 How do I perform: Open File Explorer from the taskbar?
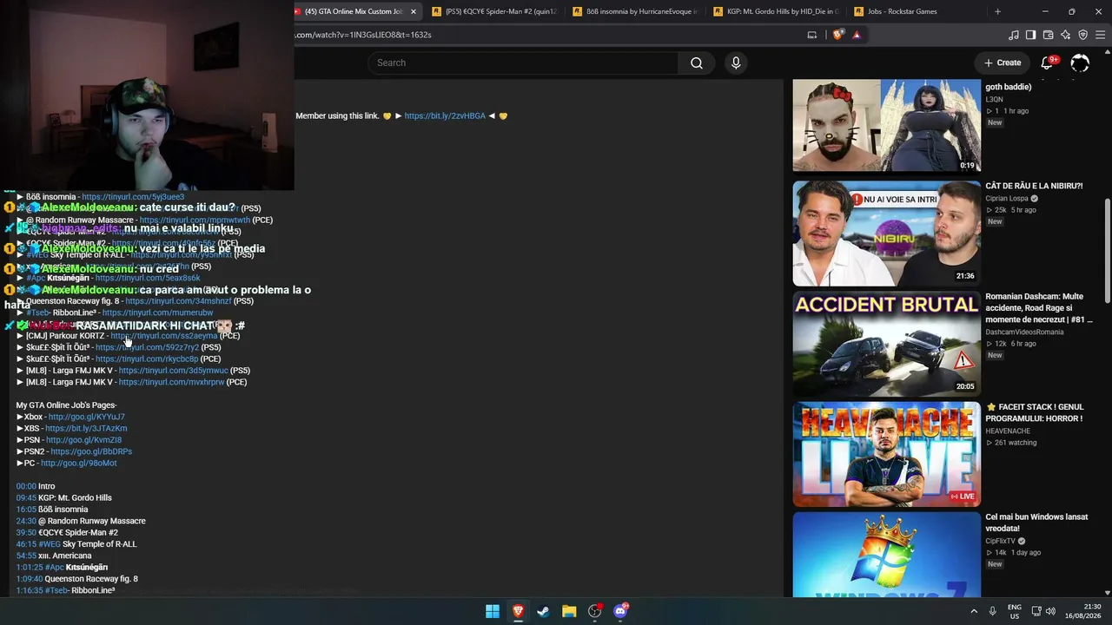click(x=569, y=611)
